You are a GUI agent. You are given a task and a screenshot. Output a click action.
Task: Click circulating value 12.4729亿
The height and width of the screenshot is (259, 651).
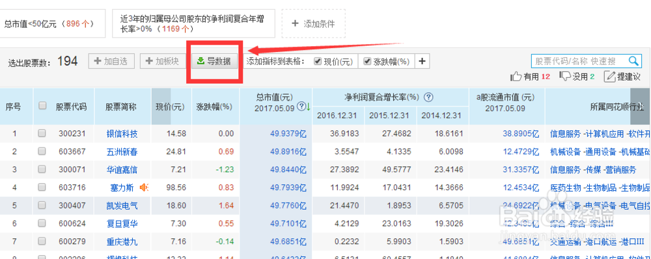(521, 152)
